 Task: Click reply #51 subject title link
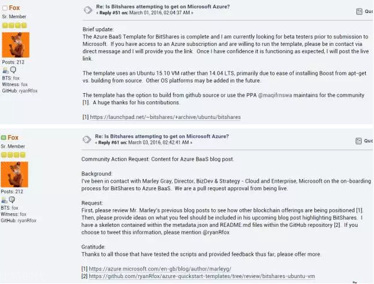162,6
